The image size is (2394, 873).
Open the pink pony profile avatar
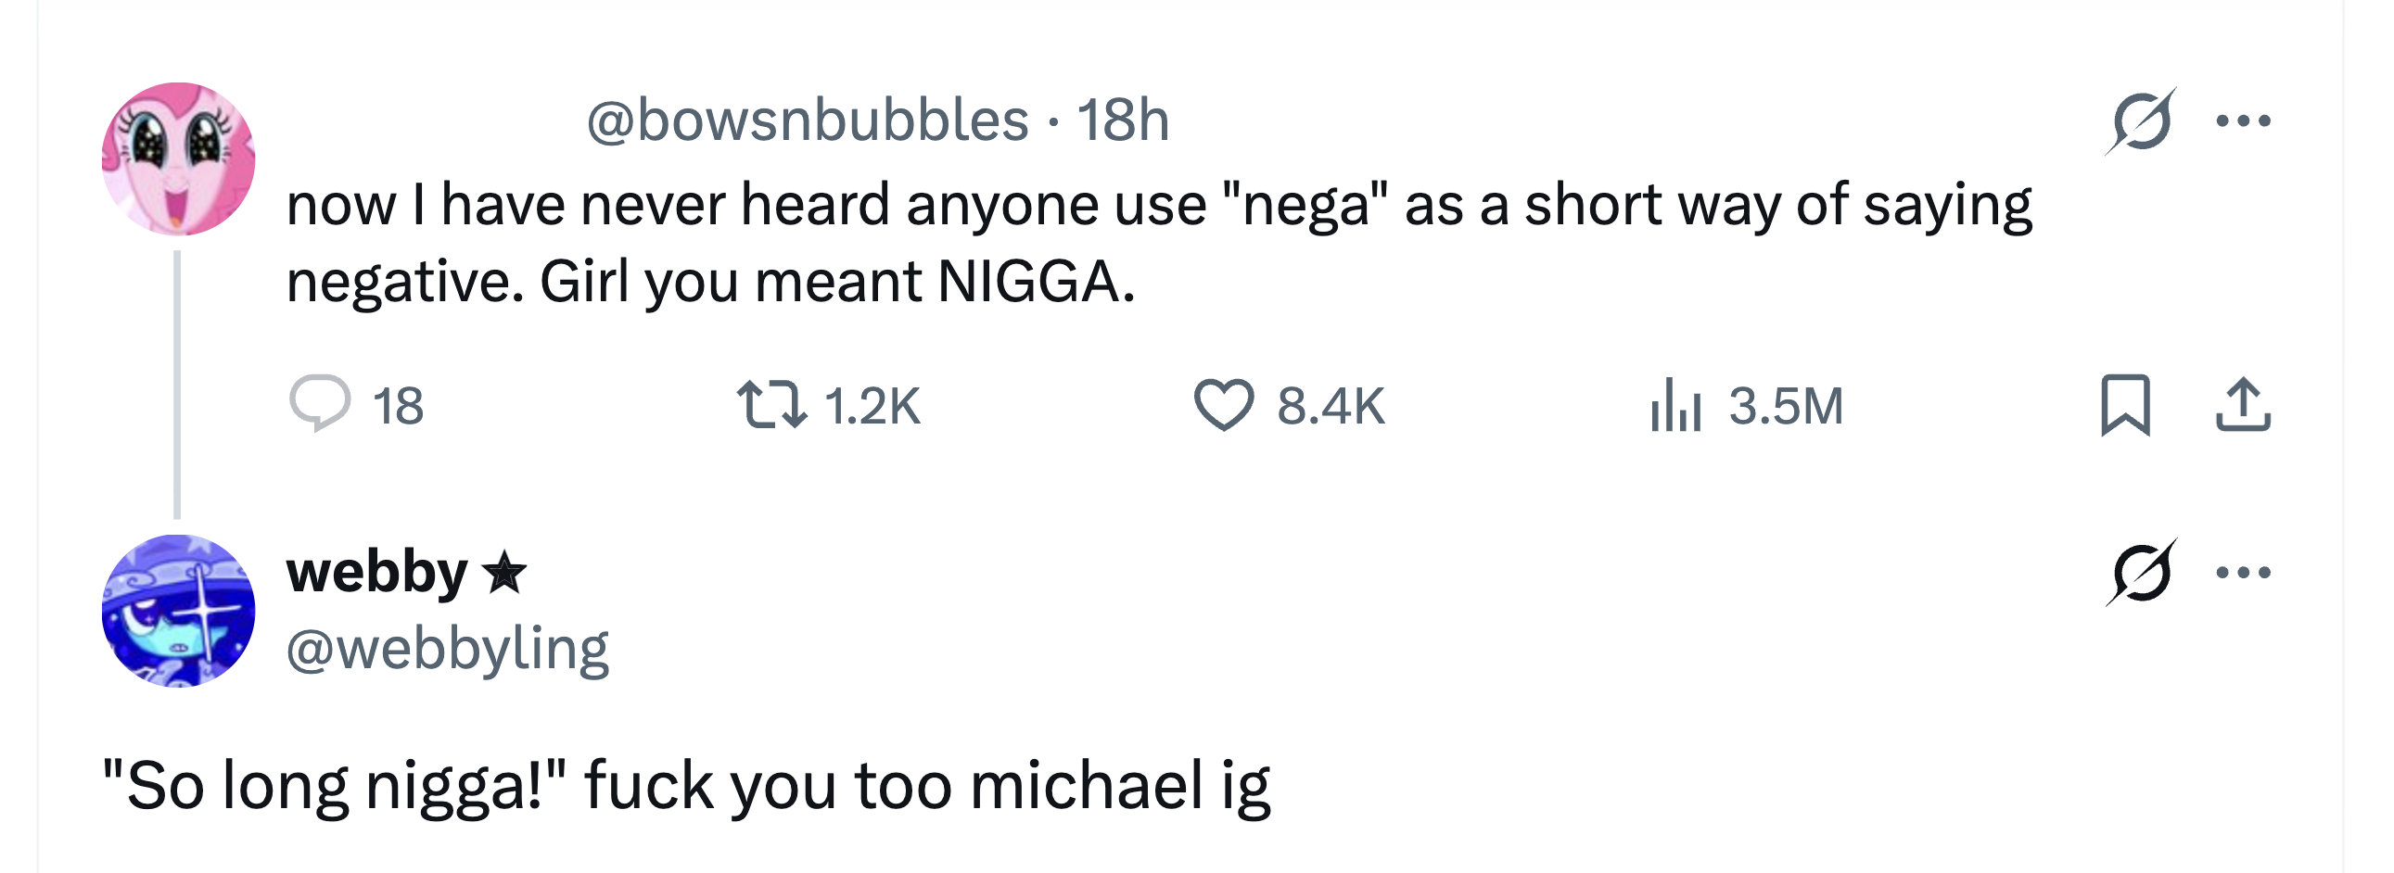pos(178,158)
